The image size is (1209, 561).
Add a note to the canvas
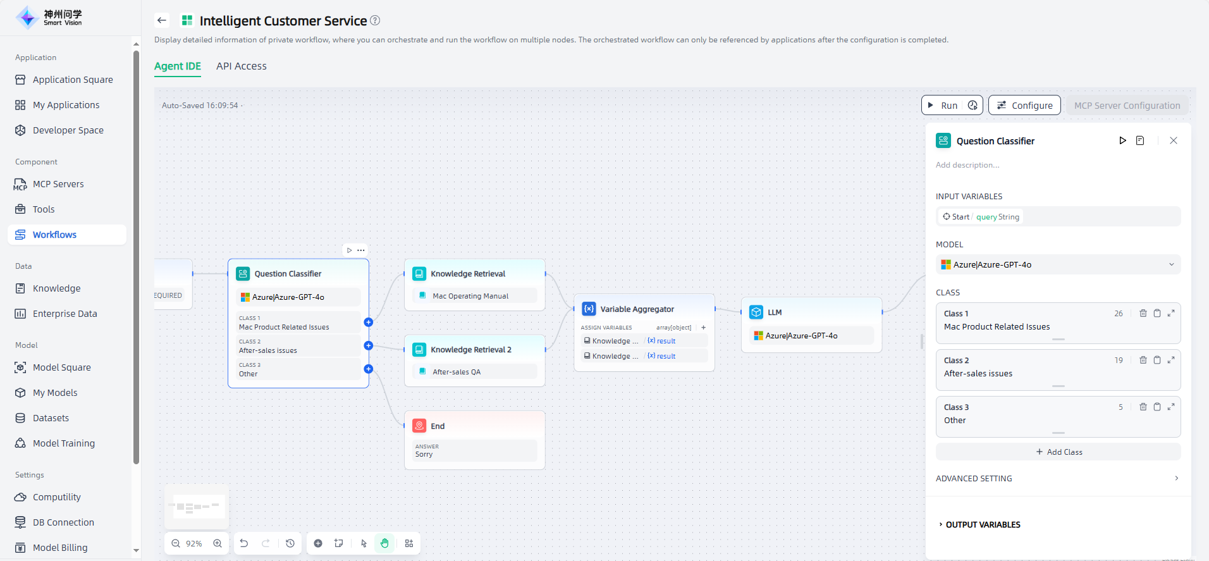tap(339, 543)
